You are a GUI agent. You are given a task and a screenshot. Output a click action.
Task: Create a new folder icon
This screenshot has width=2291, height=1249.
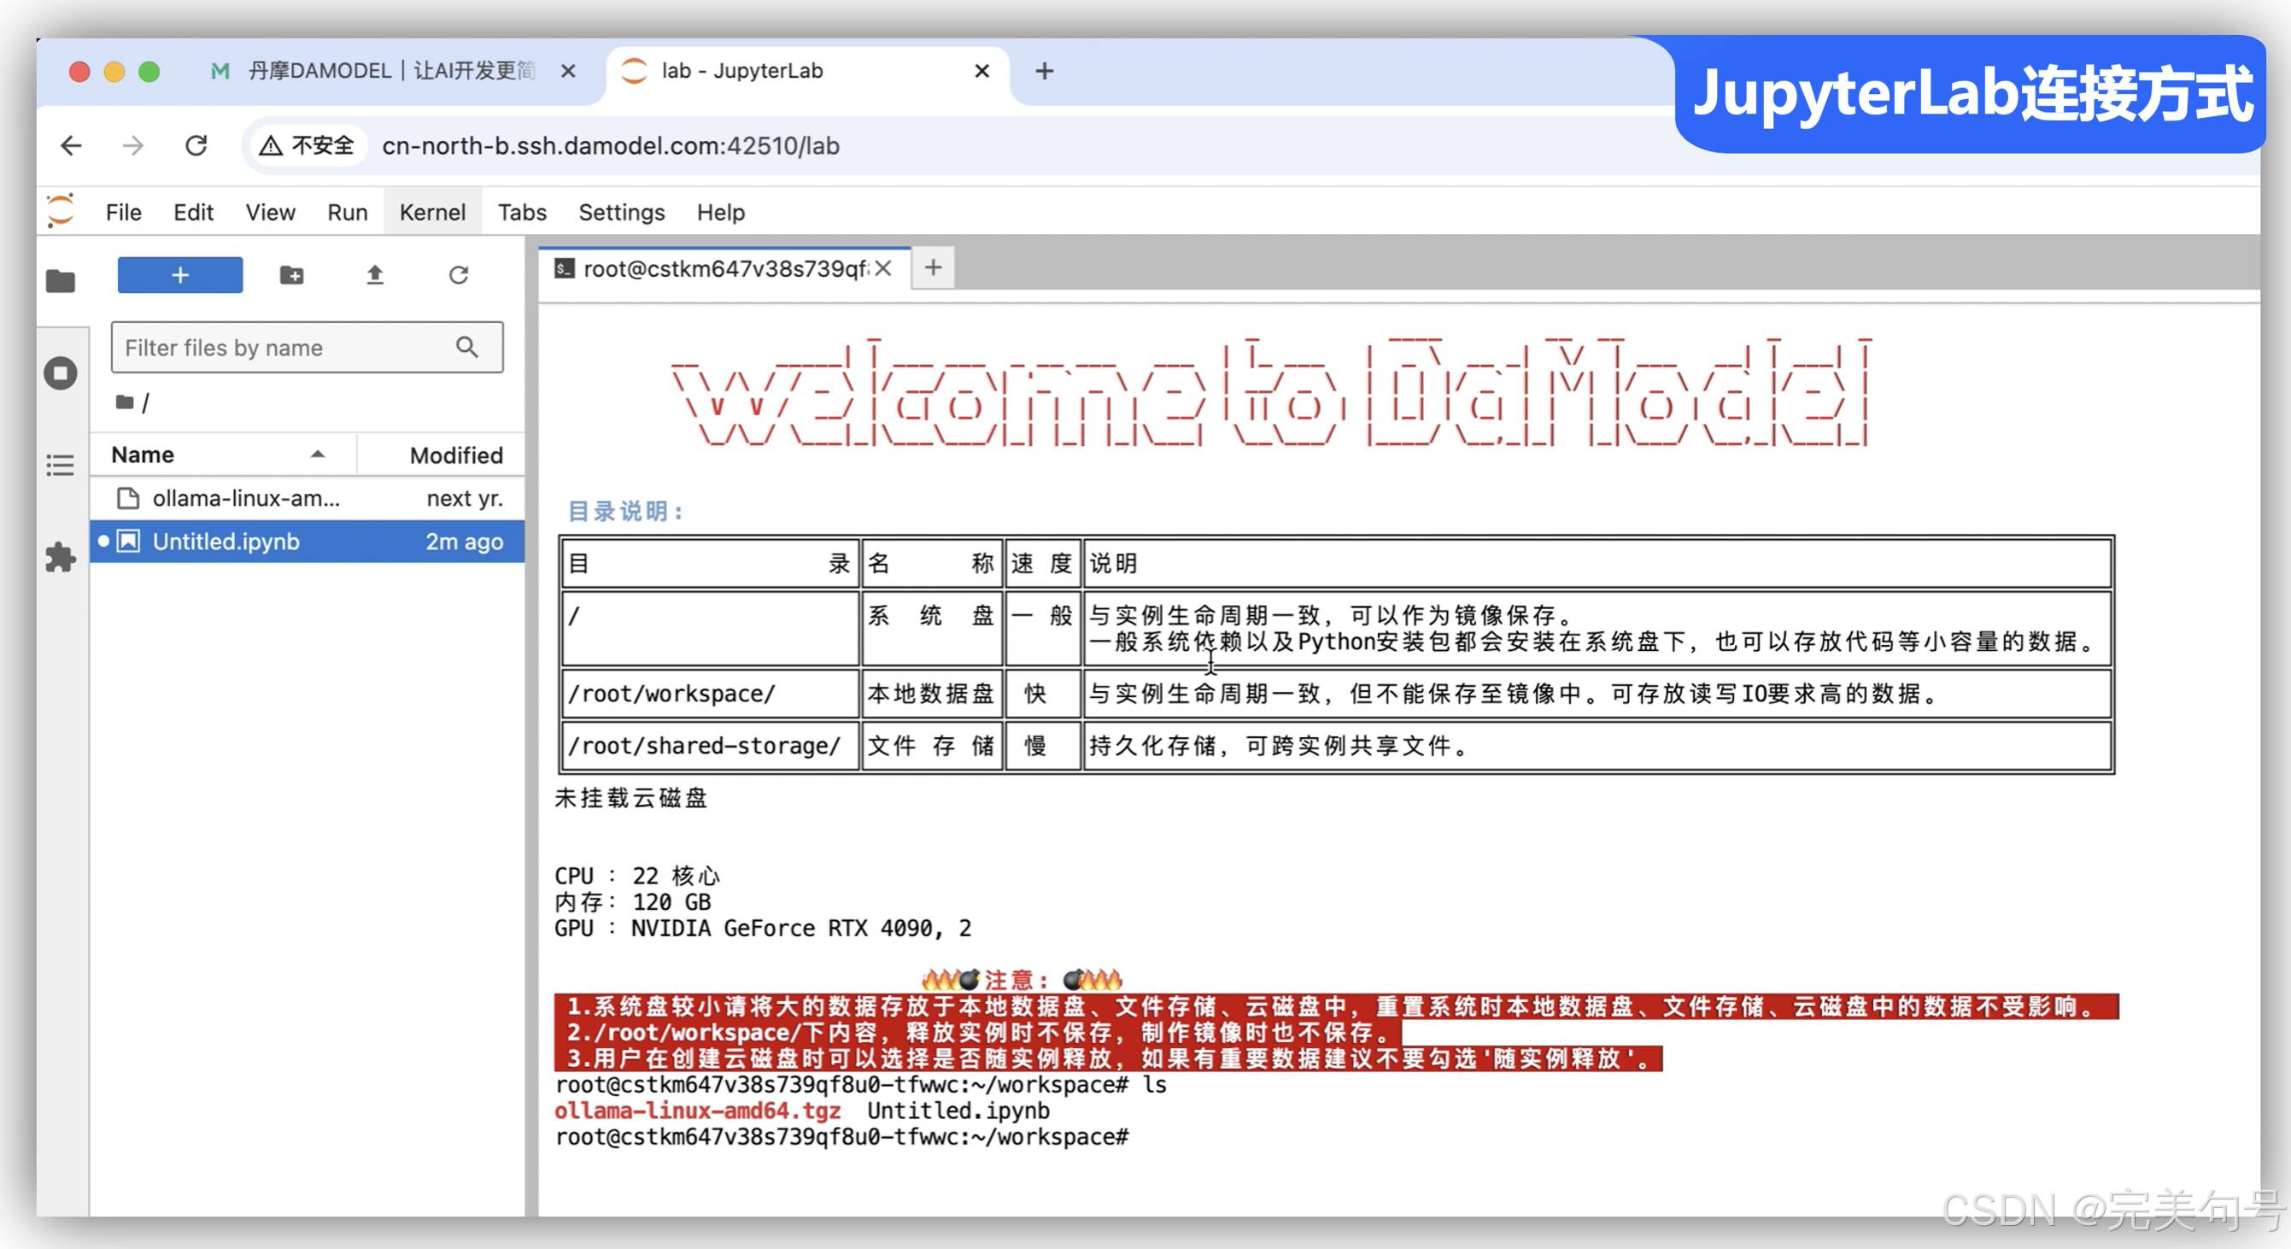(x=291, y=275)
